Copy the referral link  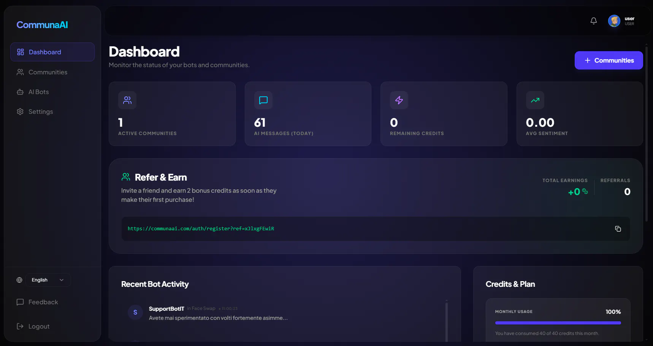click(618, 229)
